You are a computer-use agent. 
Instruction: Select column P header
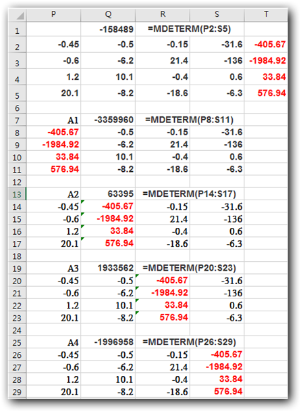[x=53, y=14]
